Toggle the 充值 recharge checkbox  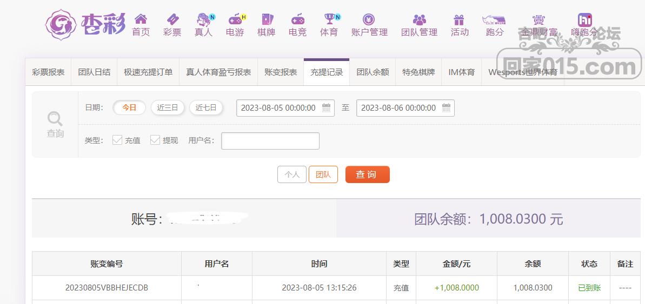(117, 140)
